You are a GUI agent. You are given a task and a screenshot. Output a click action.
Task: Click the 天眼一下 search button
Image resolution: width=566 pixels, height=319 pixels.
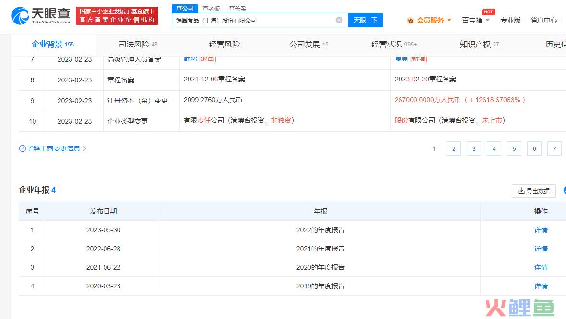366,20
